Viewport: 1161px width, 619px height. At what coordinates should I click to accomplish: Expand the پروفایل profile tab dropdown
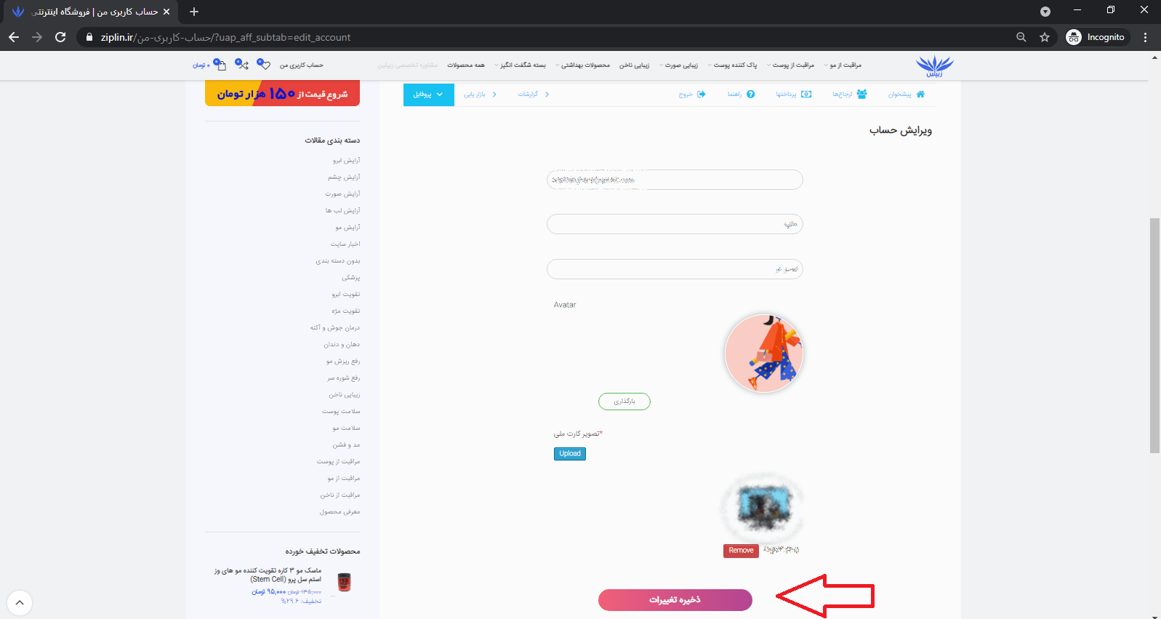coord(429,95)
